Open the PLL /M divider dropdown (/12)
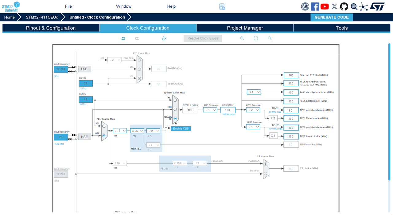The image size is (393, 215). tap(120, 131)
